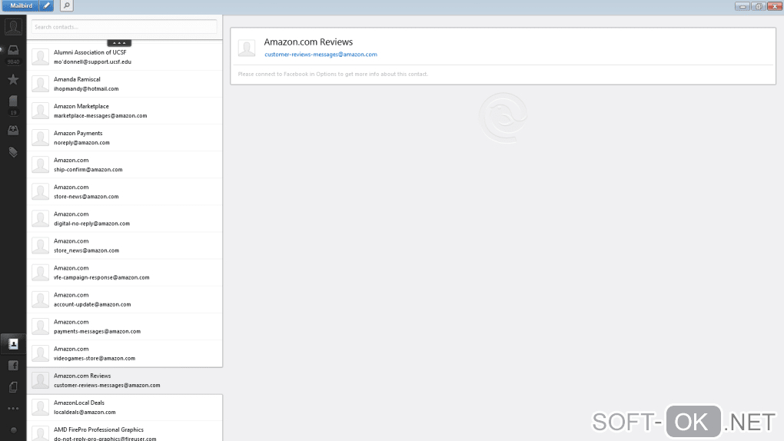Open the Drafts icon in sidebar
The image size is (784, 441).
pyautogui.click(x=13, y=101)
